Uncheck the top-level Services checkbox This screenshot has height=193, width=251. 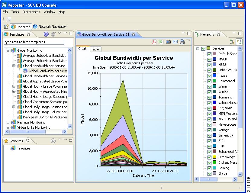(203, 48)
